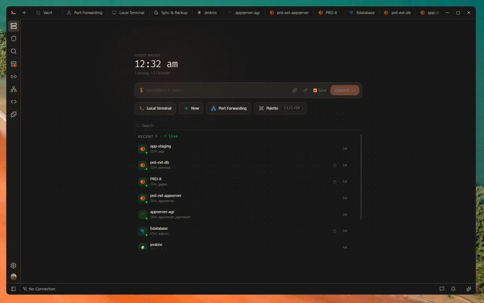Open the code snippets icon in the sidebar
Image resolution: width=484 pixels, height=303 pixels.
(14, 102)
